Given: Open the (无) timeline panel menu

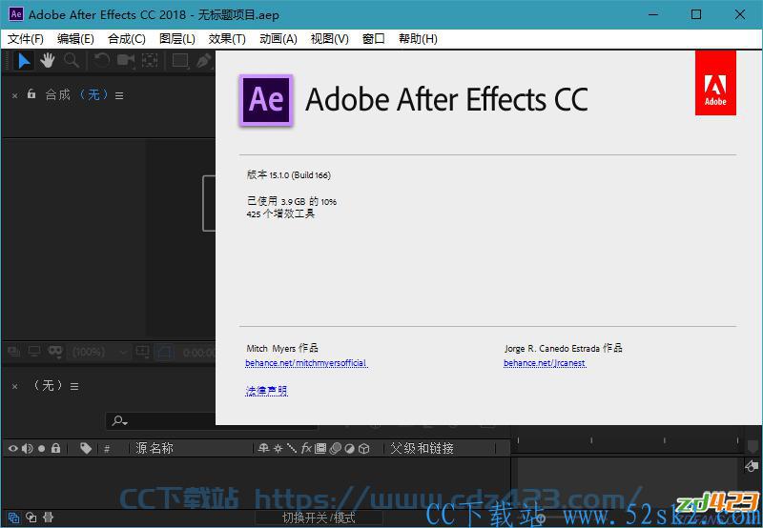Looking at the screenshot, I should (x=74, y=387).
